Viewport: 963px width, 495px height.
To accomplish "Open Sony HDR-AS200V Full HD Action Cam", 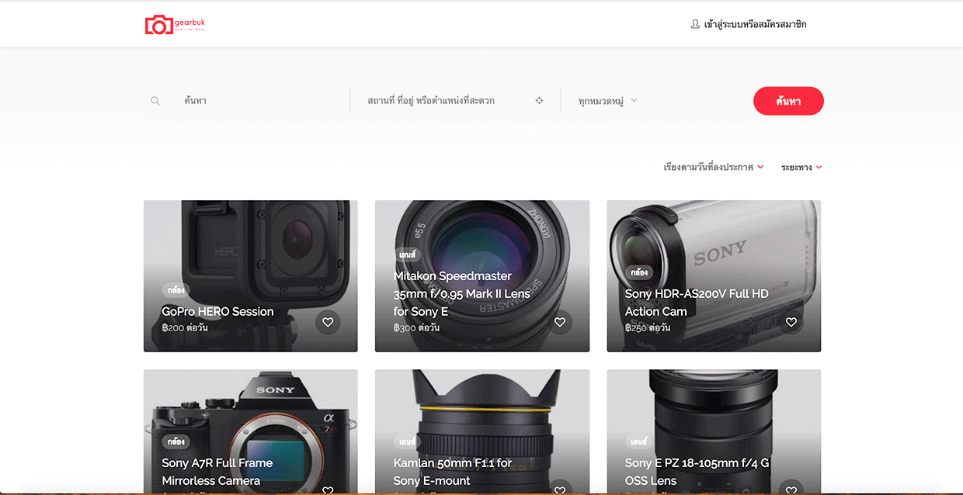I will (x=697, y=303).
